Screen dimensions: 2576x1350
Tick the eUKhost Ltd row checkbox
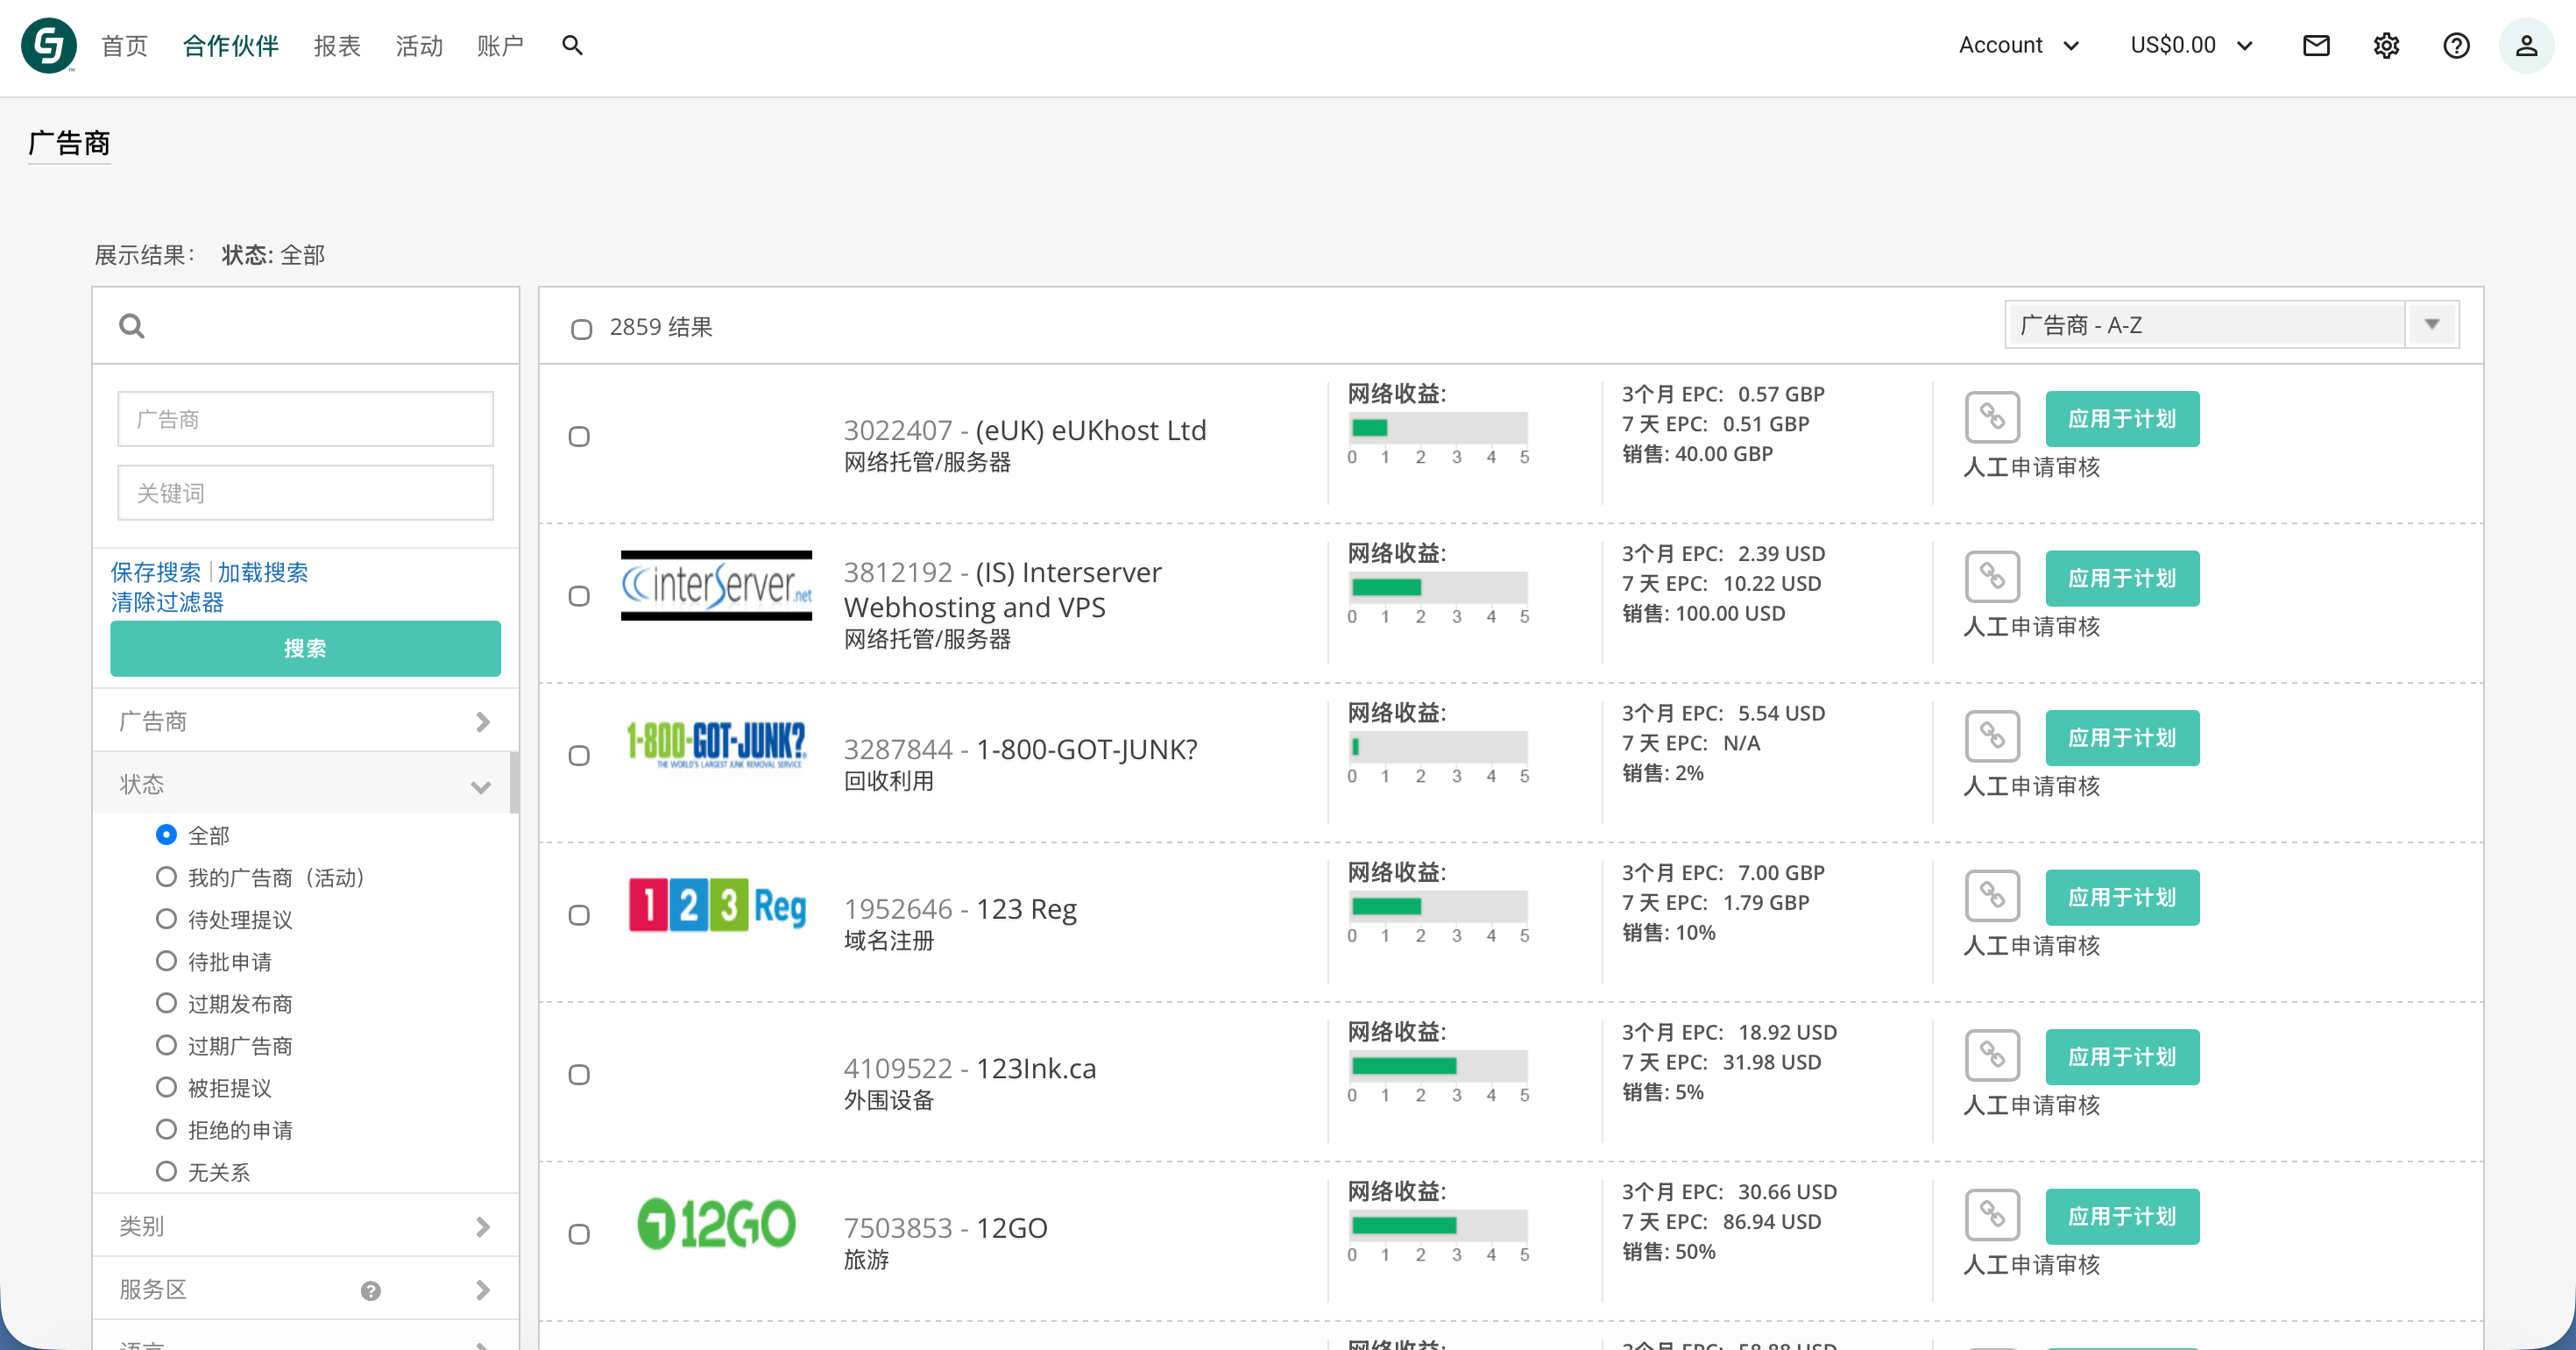tap(579, 437)
